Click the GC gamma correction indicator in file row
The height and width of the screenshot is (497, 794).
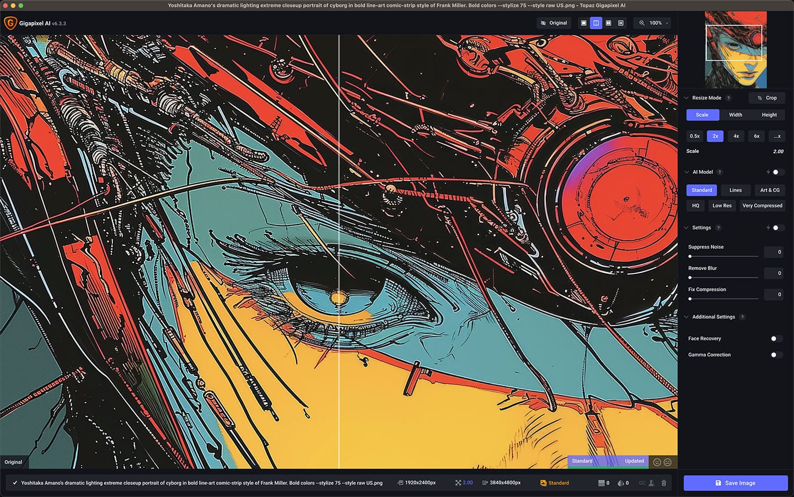coord(642,483)
